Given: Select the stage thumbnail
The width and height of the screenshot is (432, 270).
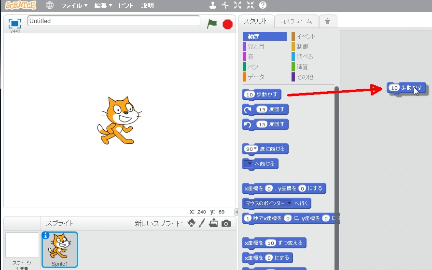Looking at the screenshot, I should pyautogui.click(x=22, y=245).
